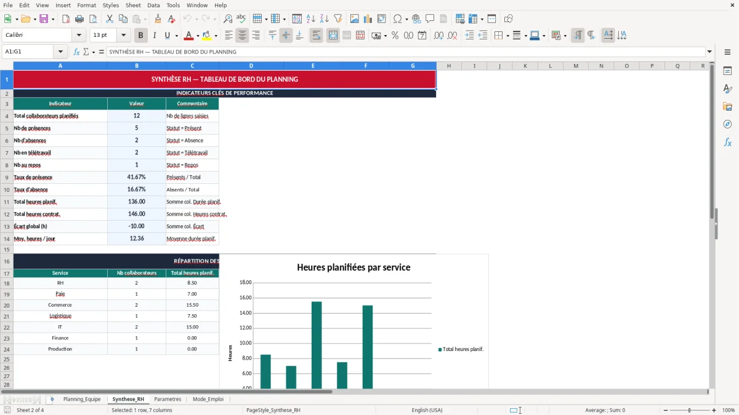Click the Sort dialog icon
The width and height of the screenshot is (739, 415).
[x=297, y=19]
